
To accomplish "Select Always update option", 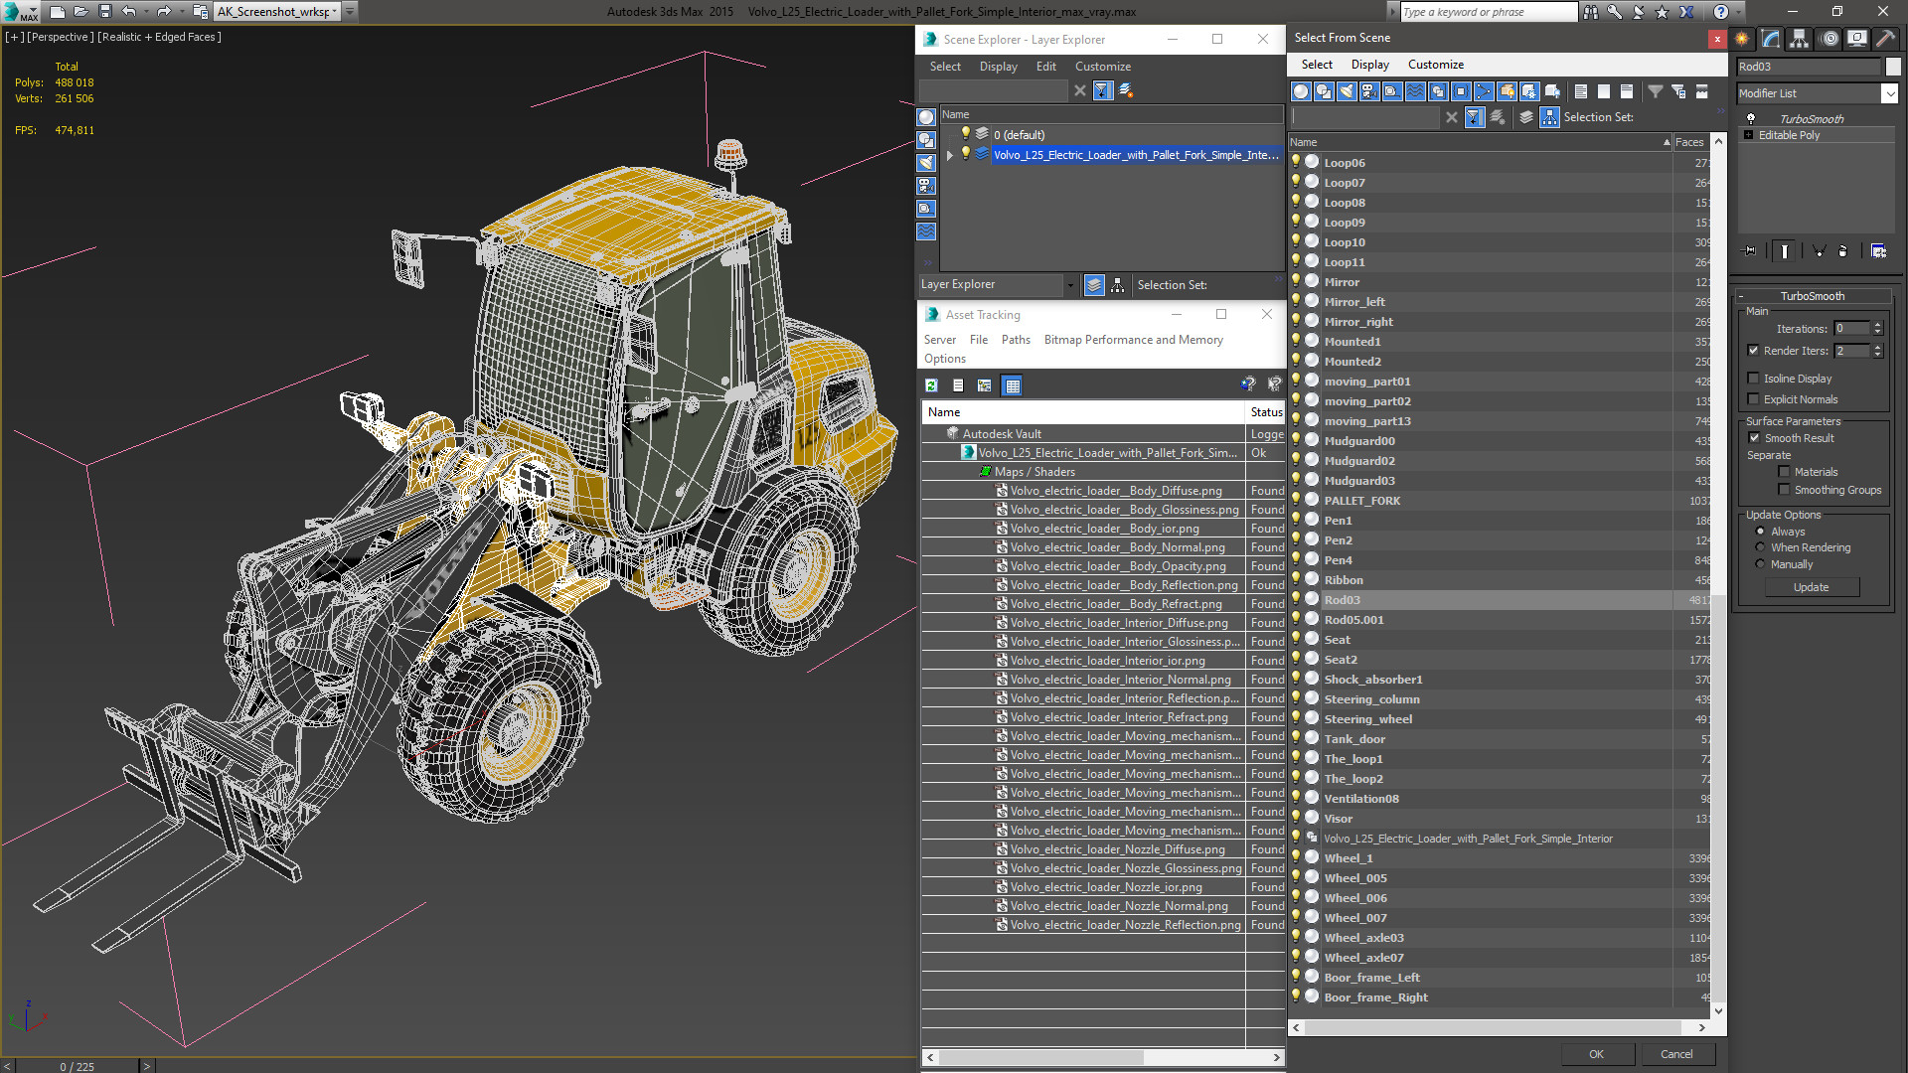I will (x=1760, y=532).
